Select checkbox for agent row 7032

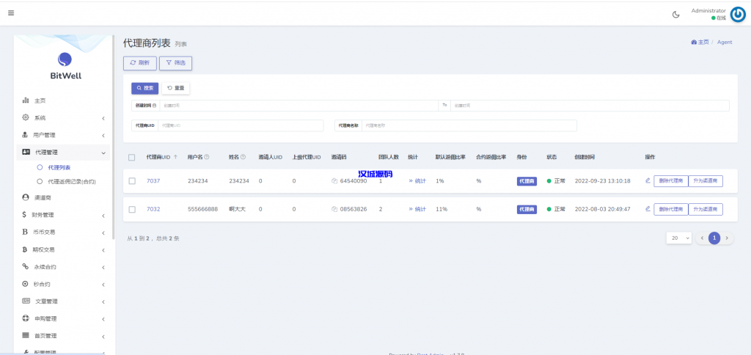[132, 210]
